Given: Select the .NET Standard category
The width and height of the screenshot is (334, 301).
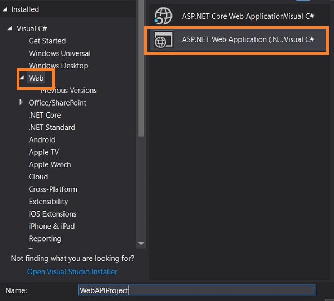Looking at the screenshot, I should click(x=52, y=127).
